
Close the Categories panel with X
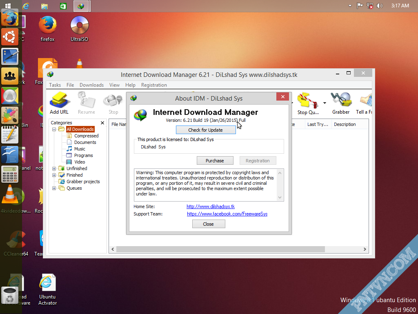pos(102,123)
